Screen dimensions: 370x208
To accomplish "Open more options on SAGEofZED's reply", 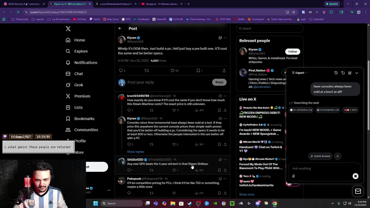I will tap(225, 160).
